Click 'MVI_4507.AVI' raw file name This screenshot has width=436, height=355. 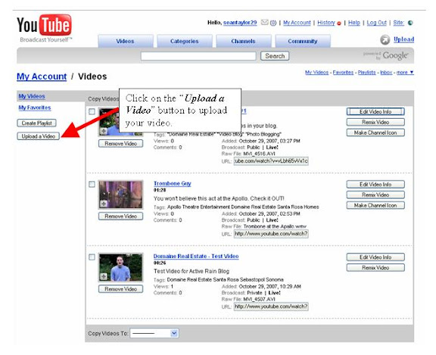259,299
